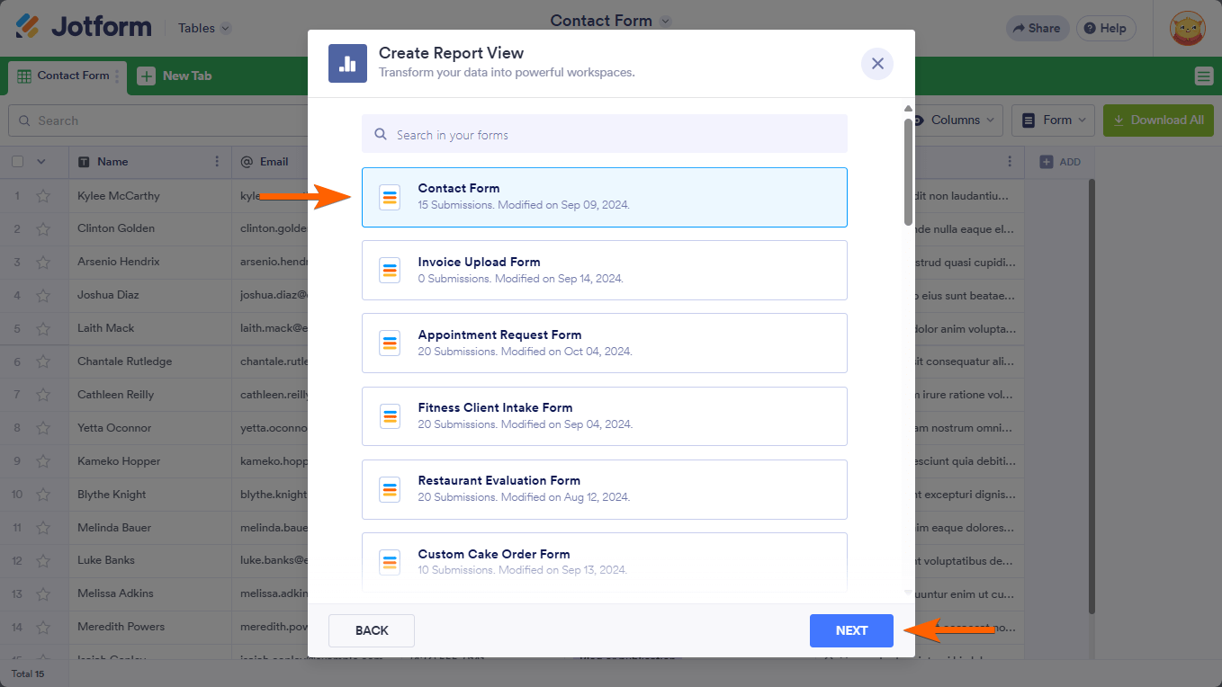Click the Jotform logo icon

click(x=28, y=27)
